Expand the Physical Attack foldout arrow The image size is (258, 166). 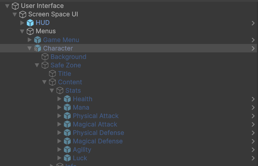click(x=59, y=116)
